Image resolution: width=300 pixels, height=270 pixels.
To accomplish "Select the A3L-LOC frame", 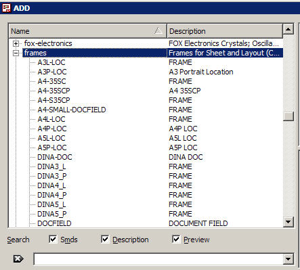I will point(51,62).
